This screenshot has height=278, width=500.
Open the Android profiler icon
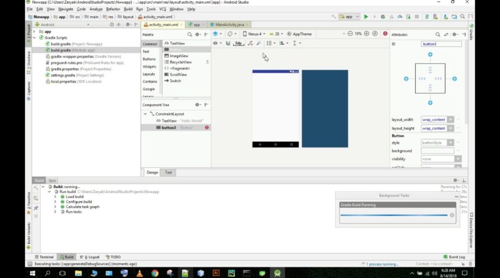400,17
